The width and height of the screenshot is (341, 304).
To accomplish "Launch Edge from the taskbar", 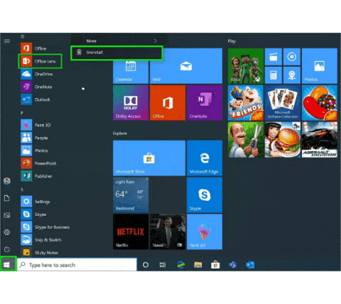I will pos(181,265).
